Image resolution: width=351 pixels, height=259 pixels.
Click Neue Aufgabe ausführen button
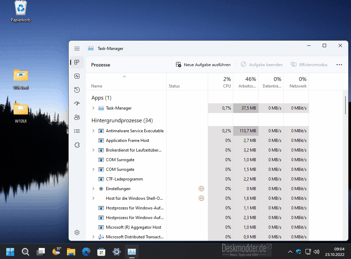pos(203,65)
